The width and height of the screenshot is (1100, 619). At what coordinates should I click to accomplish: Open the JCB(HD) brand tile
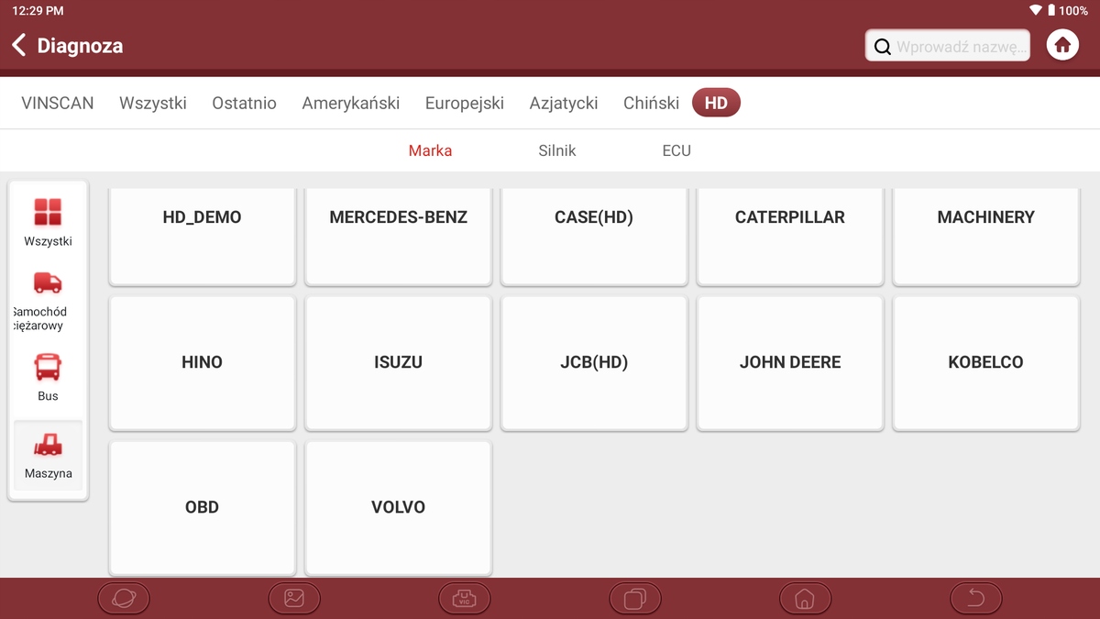(594, 362)
